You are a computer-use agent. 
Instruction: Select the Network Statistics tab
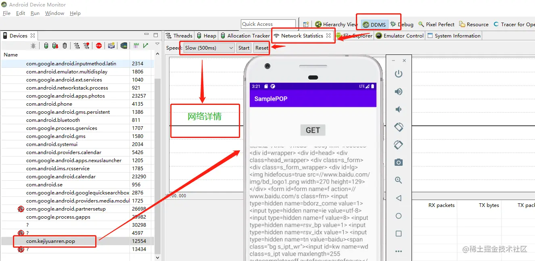click(302, 35)
